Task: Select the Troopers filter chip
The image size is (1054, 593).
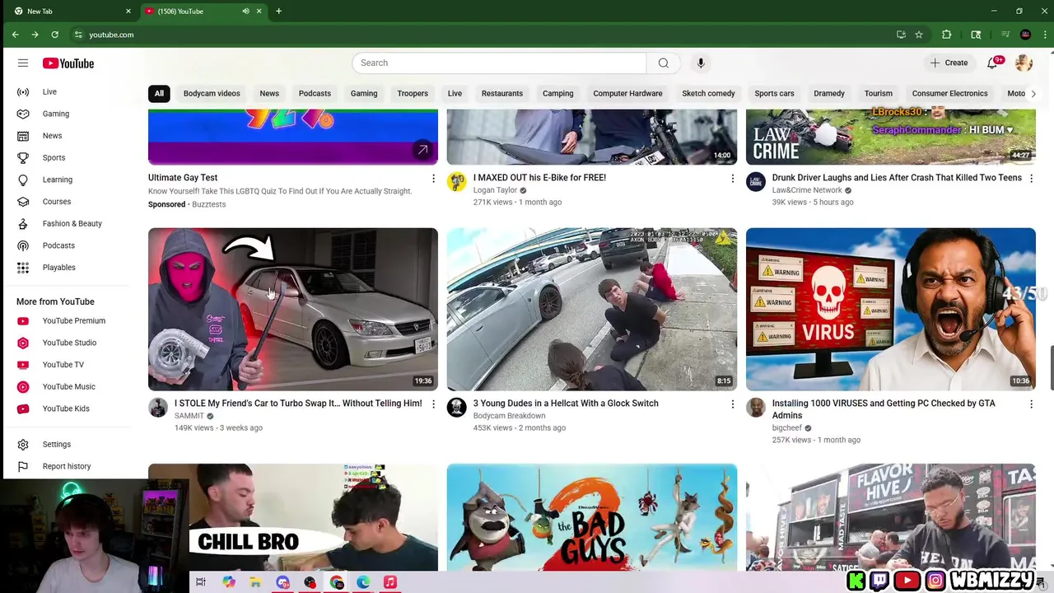Action: (x=413, y=93)
